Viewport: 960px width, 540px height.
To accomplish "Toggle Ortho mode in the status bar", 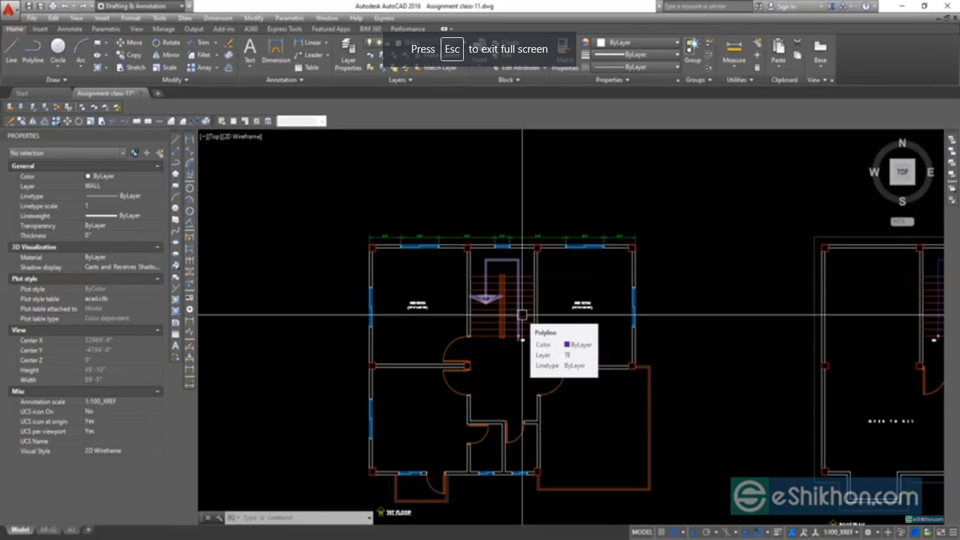I will [694, 532].
